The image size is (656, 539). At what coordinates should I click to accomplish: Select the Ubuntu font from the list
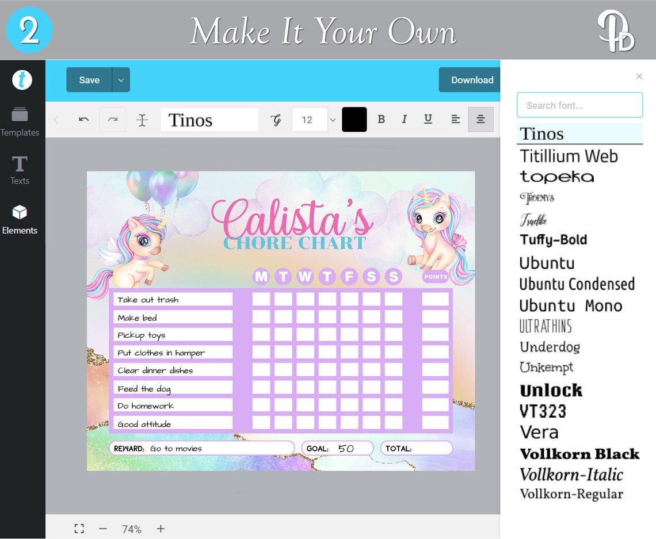(546, 263)
